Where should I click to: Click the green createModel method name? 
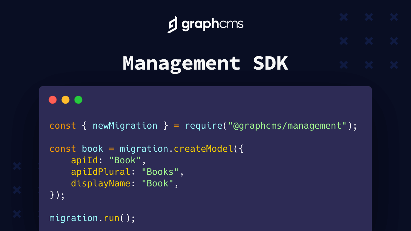(x=203, y=149)
